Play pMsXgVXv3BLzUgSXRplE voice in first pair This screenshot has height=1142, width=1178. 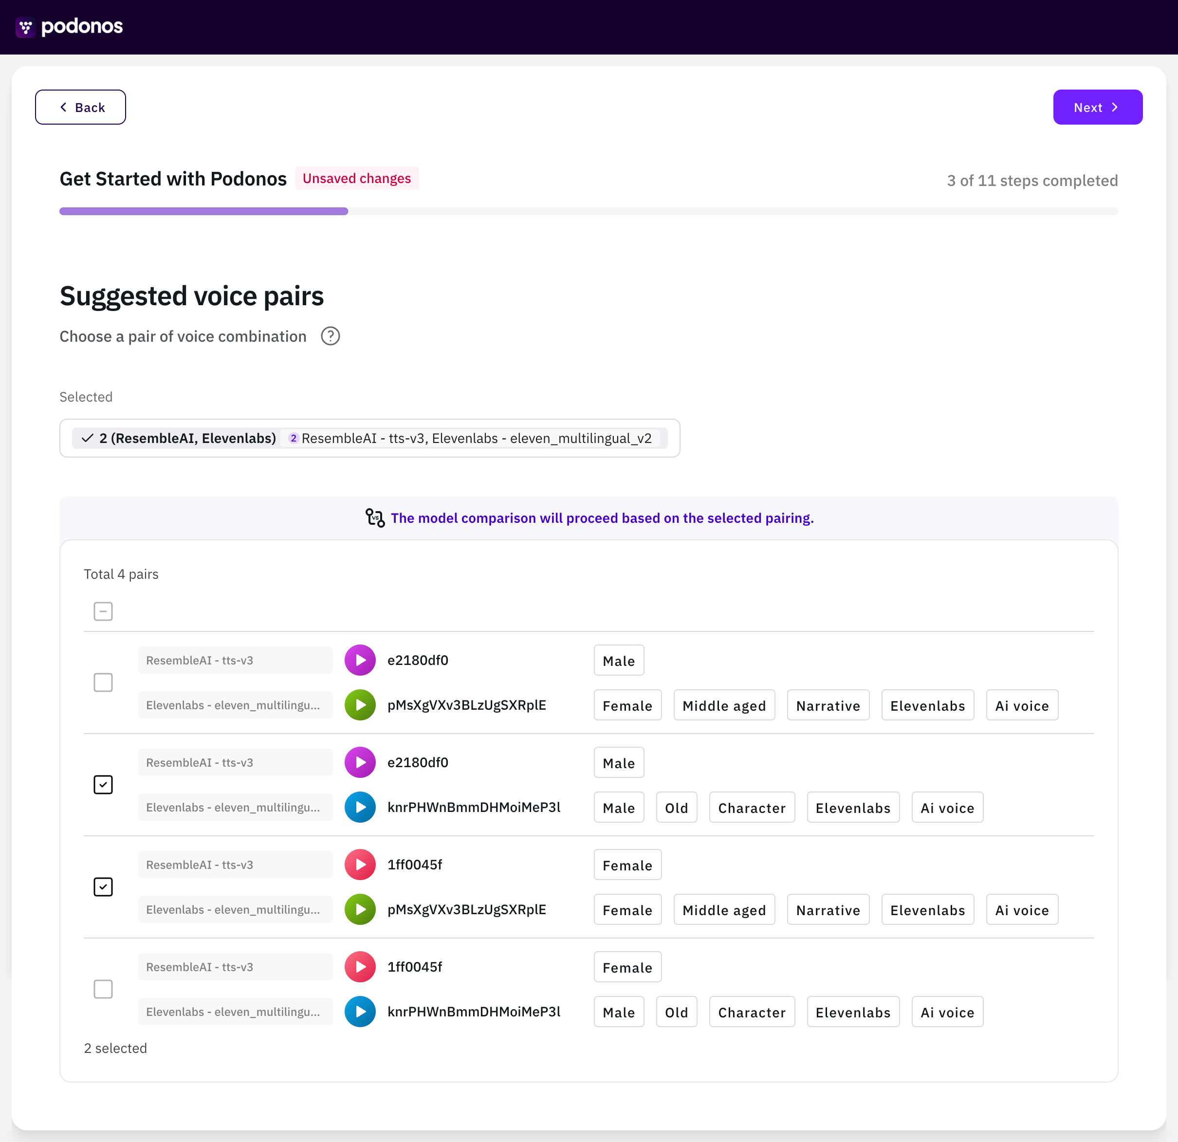(x=360, y=705)
